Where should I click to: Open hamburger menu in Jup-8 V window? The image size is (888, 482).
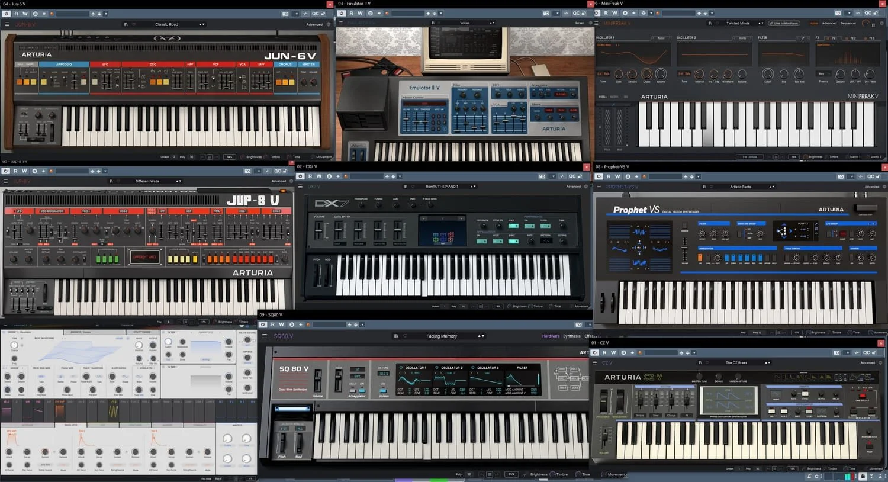(x=7, y=181)
